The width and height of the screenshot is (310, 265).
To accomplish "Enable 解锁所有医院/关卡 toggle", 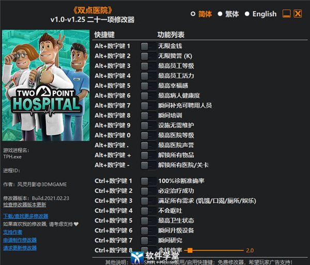I will tap(148, 165).
